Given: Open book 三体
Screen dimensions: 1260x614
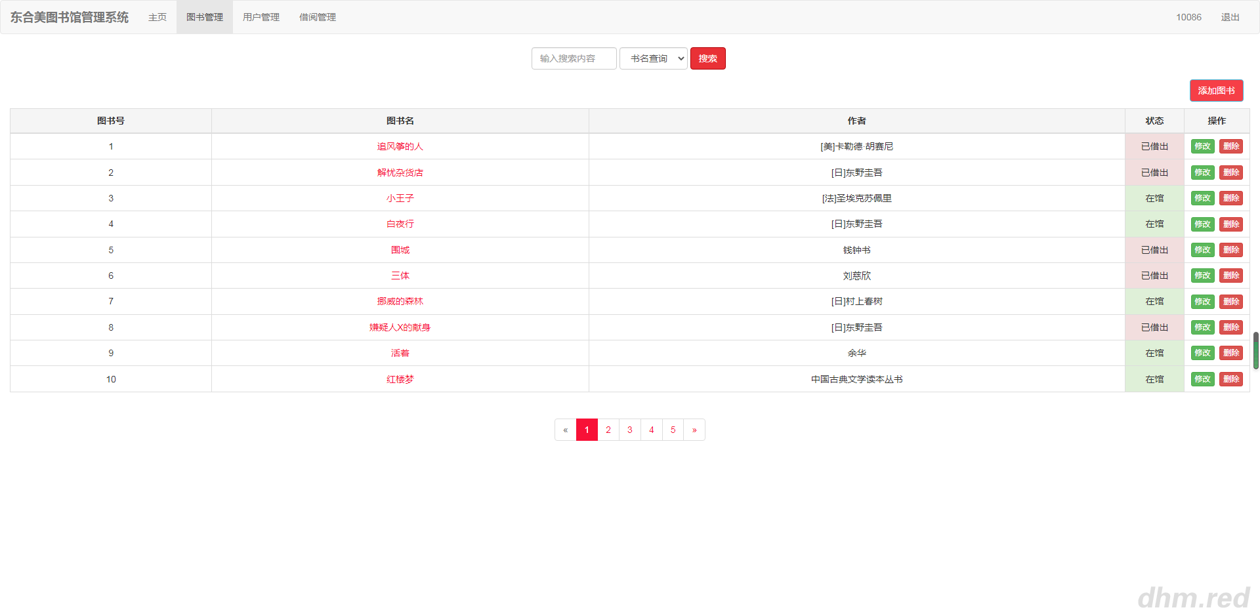Looking at the screenshot, I should click(x=400, y=276).
